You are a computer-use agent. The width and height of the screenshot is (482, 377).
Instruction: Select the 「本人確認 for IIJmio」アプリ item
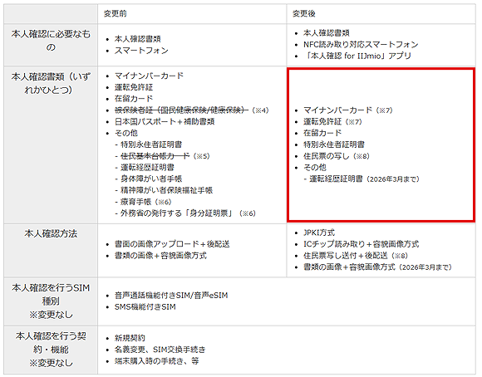(x=357, y=56)
